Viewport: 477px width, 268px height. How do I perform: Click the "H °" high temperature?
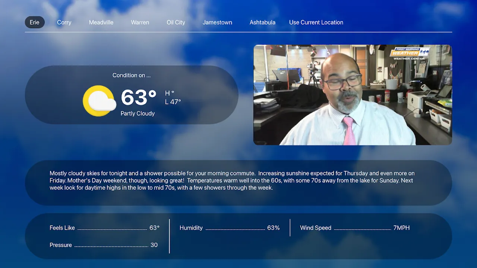170,93
